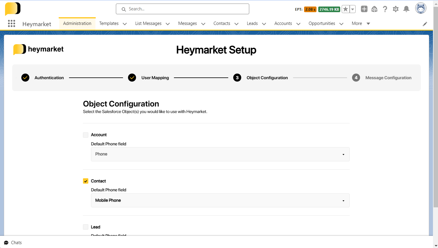Click the Account checkbox label text
The height and width of the screenshot is (248, 438).
tap(99, 135)
